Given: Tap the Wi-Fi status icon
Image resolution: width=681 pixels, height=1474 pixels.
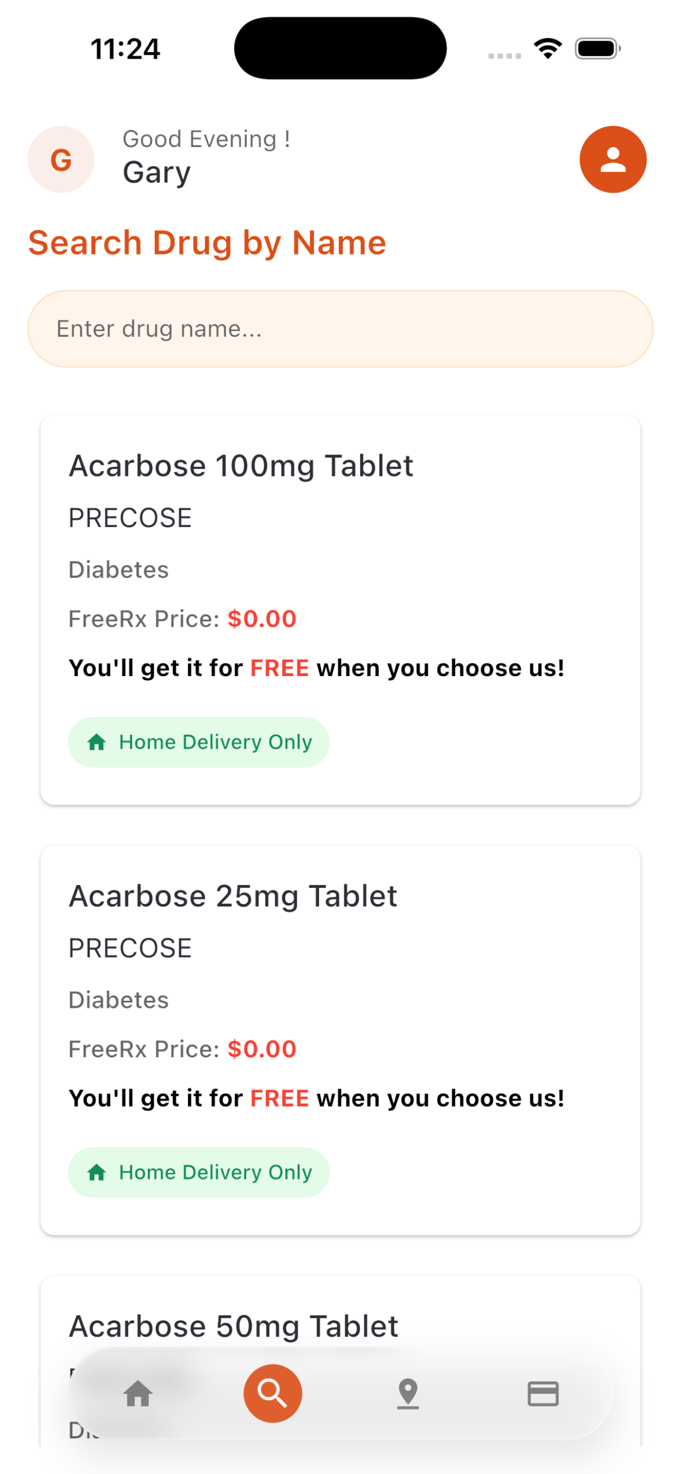Looking at the screenshot, I should click(x=548, y=49).
